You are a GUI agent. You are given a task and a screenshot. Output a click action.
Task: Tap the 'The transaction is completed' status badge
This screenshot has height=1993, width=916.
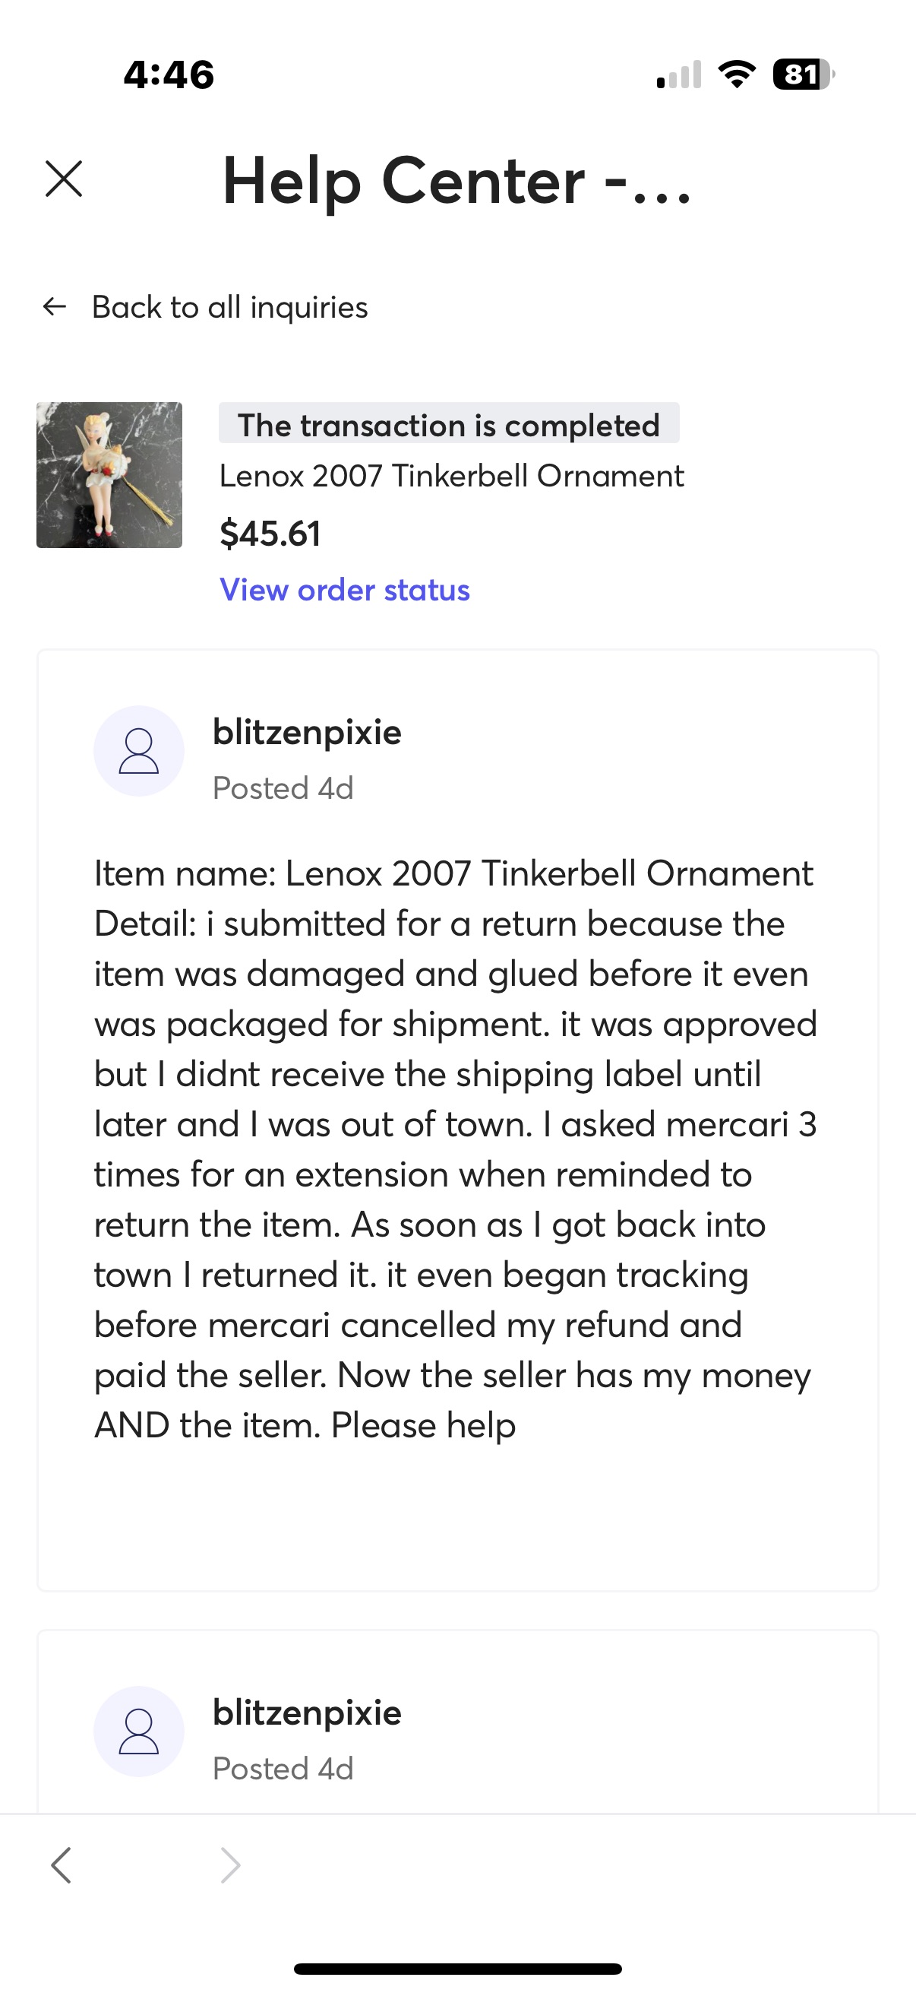(448, 424)
